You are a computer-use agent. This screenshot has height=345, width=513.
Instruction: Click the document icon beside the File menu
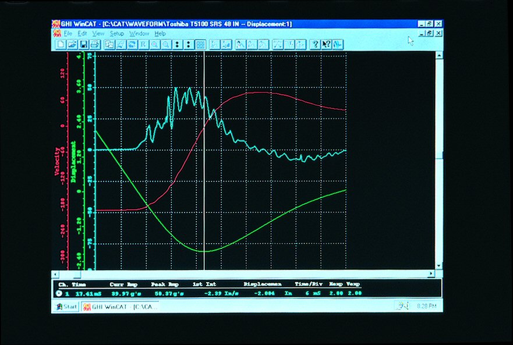57,33
